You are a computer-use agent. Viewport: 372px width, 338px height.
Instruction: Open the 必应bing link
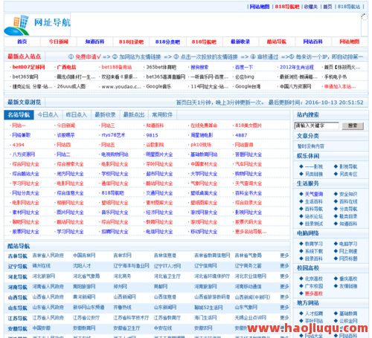pos(245,77)
